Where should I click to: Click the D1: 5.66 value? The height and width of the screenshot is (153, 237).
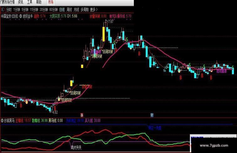pos(72,16)
